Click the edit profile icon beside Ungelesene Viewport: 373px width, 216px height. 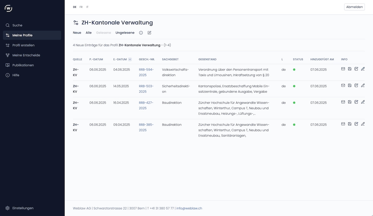click(150, 33)
